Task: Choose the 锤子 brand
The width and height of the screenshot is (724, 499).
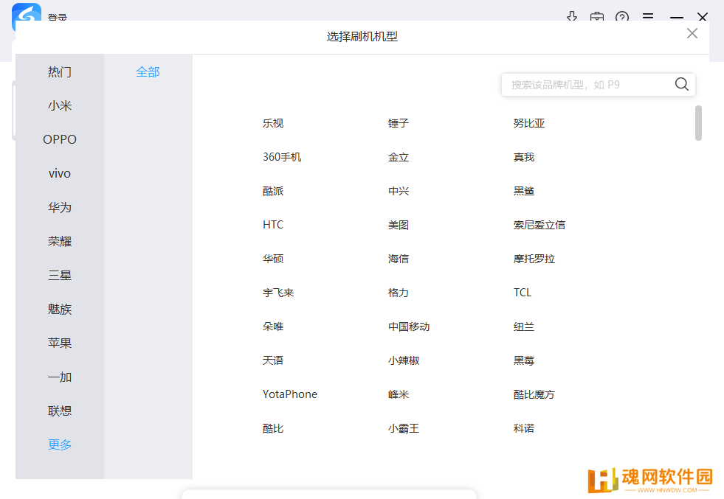Action: [x=398, y=123]
